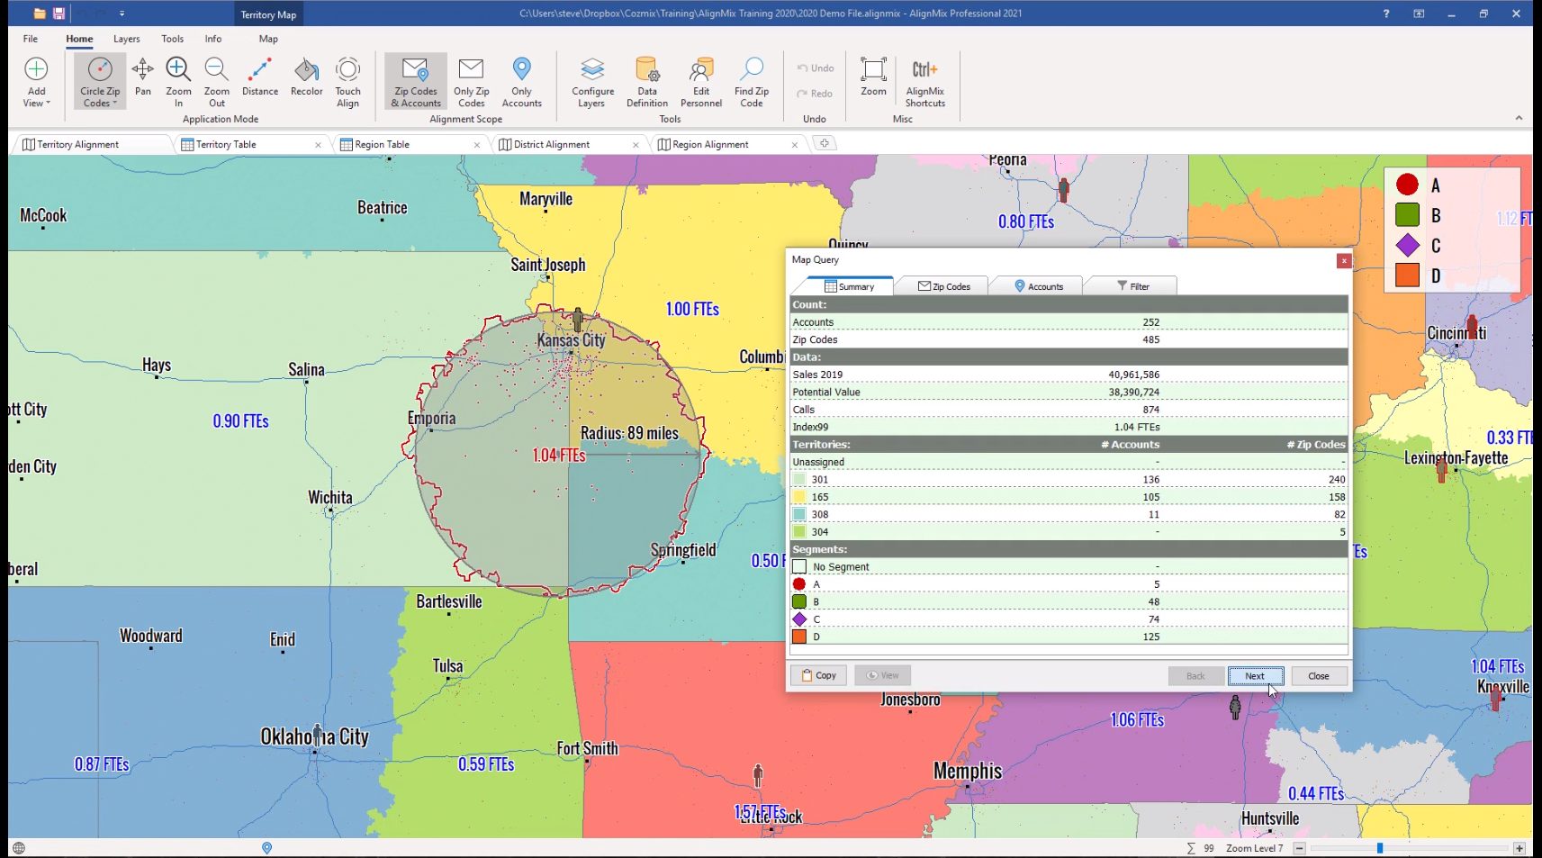Select the Touch Align tool
This screenshot has height=858, width=1542.
(347, 83)
